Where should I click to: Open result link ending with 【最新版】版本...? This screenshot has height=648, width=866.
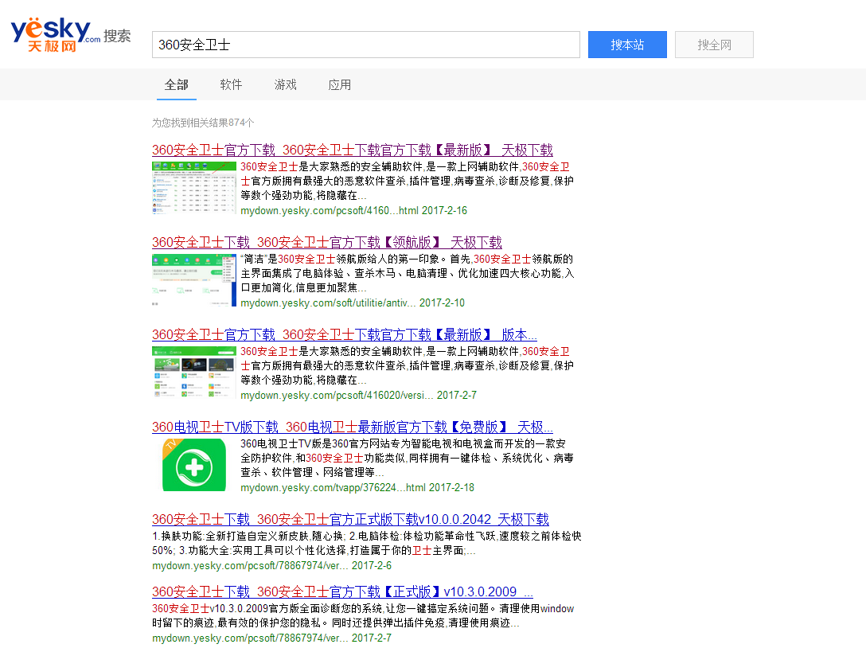[345, 334]
